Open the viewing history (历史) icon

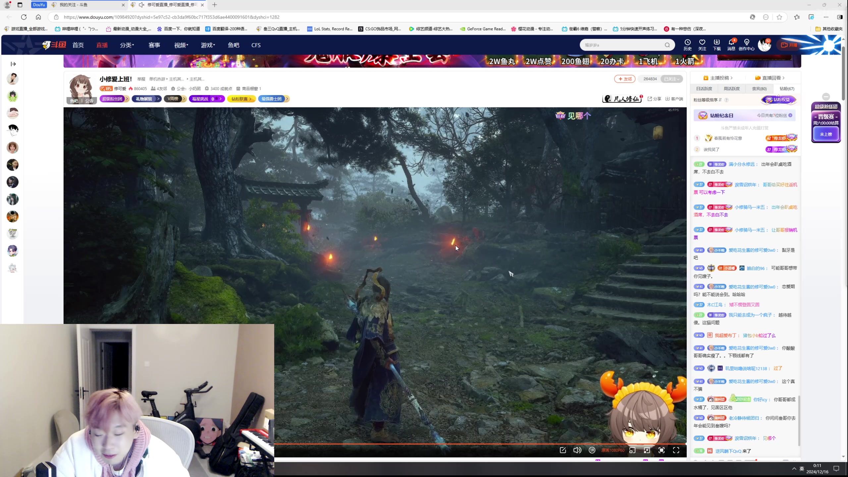coord(687,45)
